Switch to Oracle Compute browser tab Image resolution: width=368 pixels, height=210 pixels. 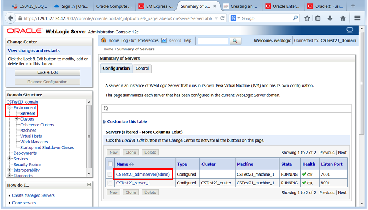coord(114,6)
